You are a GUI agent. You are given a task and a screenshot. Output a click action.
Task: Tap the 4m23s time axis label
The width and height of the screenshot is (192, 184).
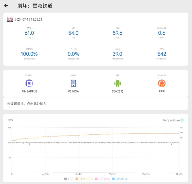pos(45,174)
